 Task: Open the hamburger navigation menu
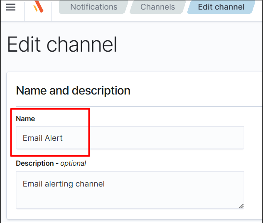pos(11,7)
